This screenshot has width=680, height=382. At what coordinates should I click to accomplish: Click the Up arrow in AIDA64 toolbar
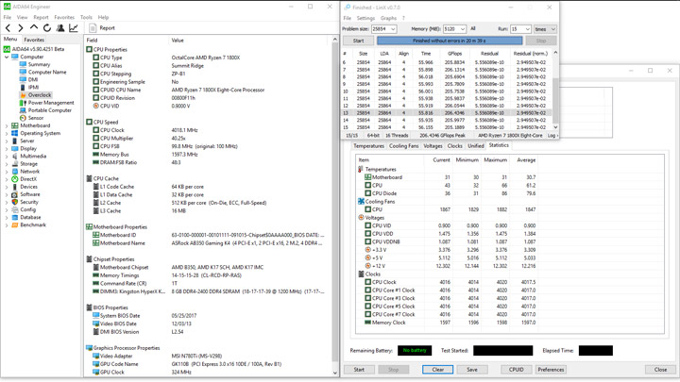coord(35,28)
